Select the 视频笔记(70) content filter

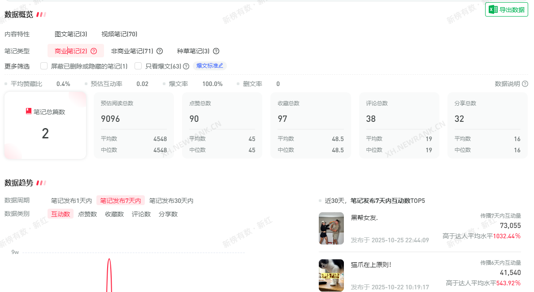coord(119,34)
